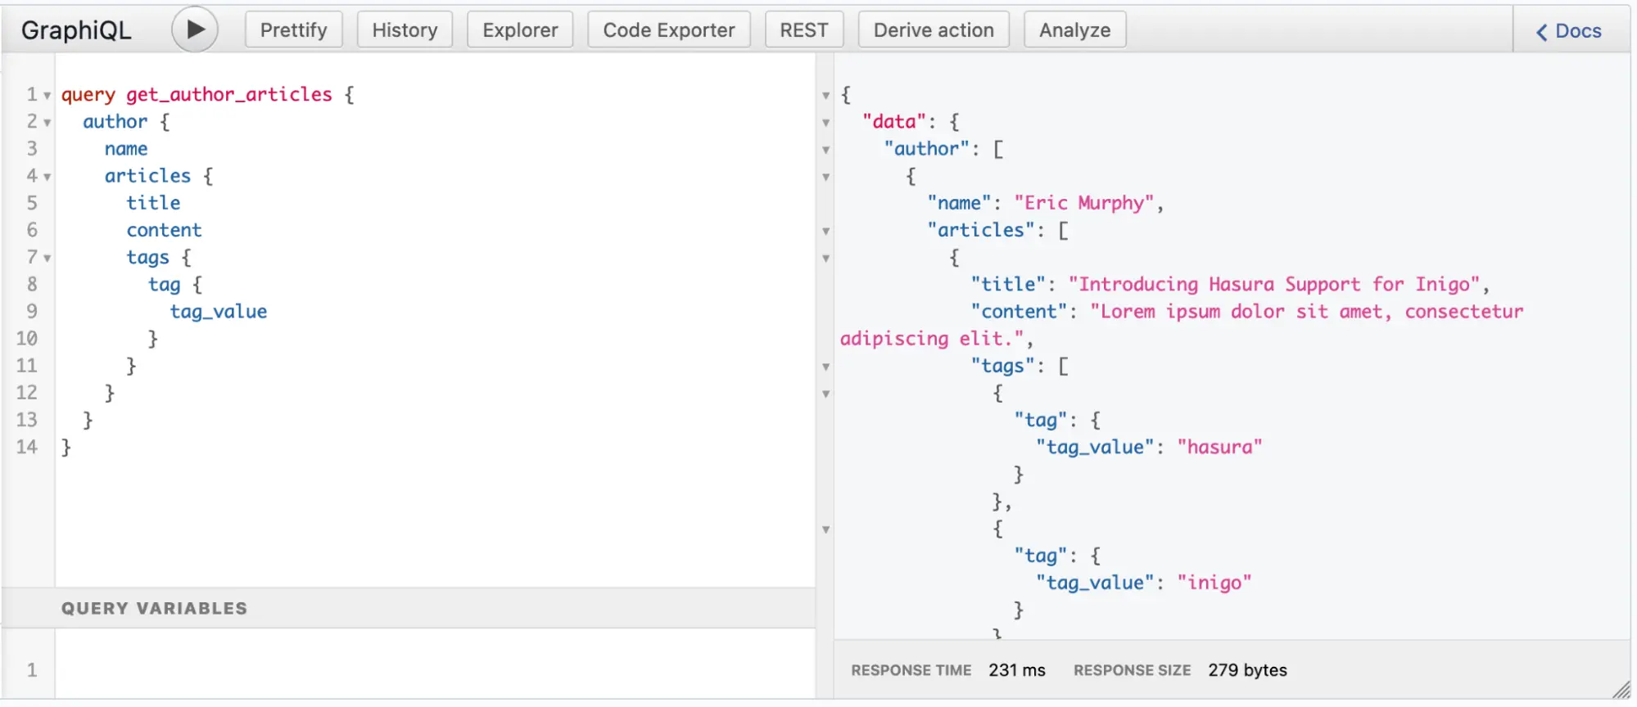Image resolution: width=1637 pixels, height=707 pixels.
Task: Click the "data" key in response
Action: coord(893,122)
